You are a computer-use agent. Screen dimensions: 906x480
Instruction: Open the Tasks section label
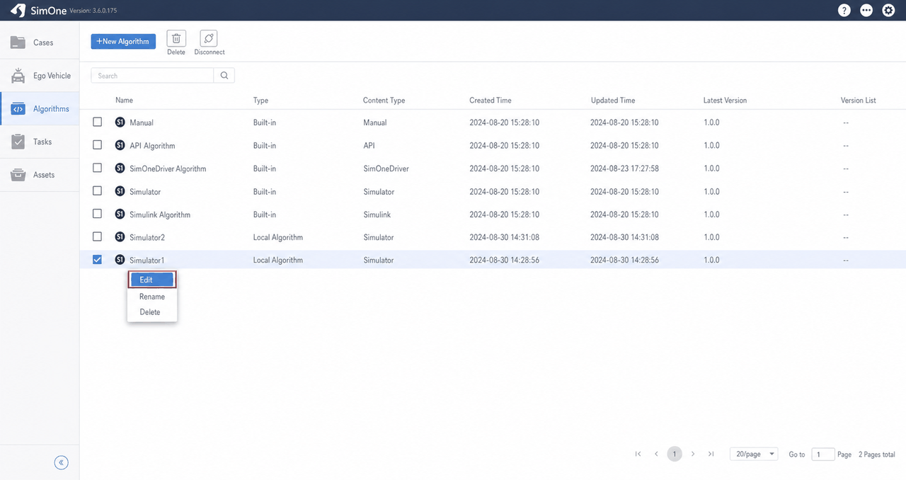click(42, 142)
